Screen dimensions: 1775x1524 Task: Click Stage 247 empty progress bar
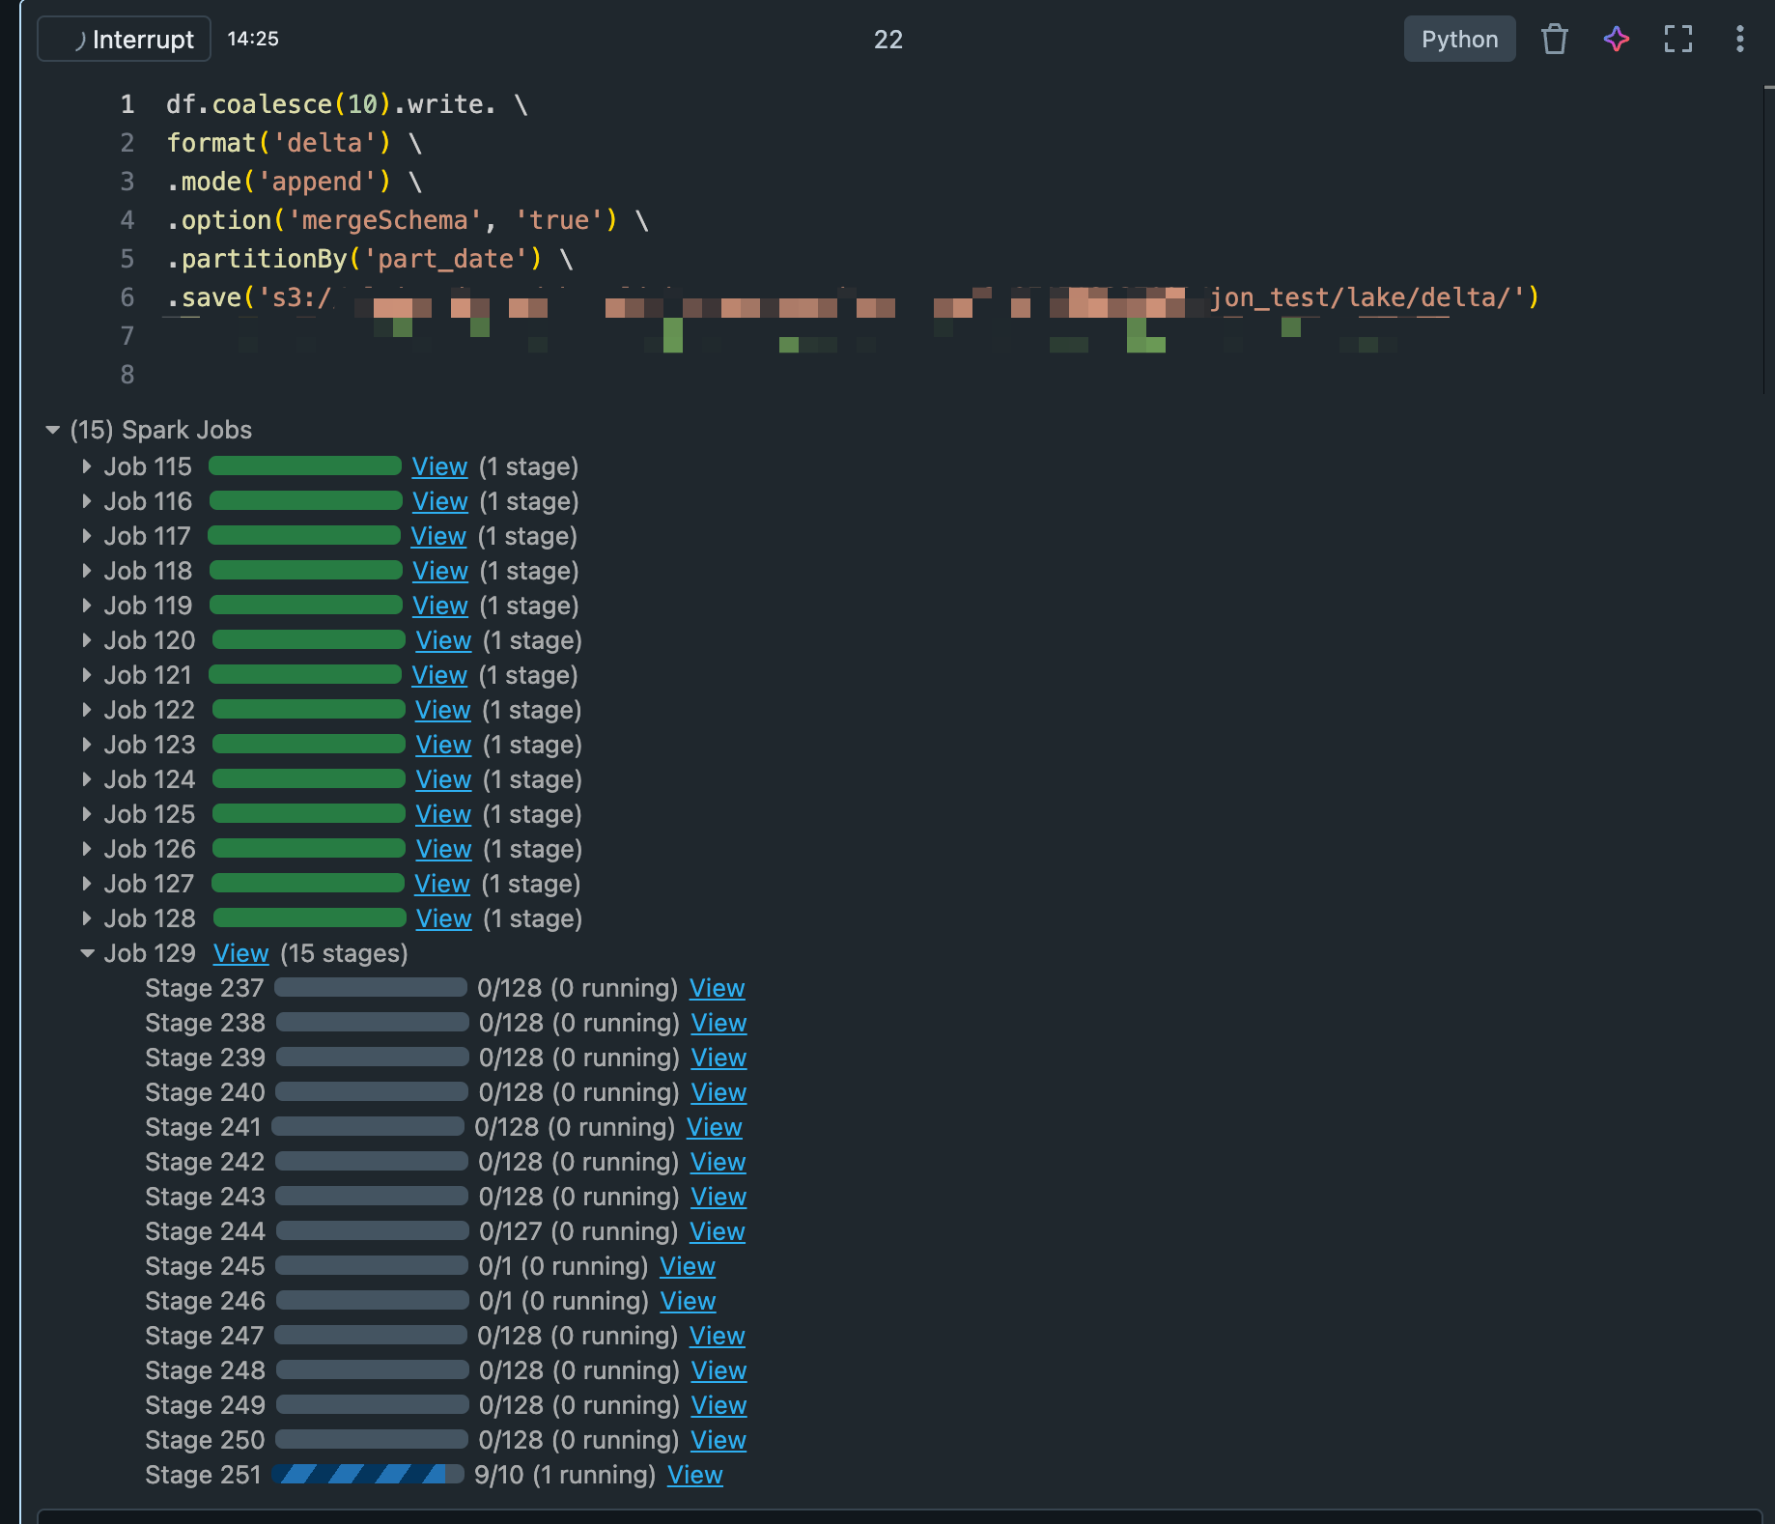(371, 1335)
